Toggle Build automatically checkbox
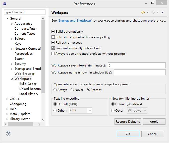 click(53, 32)
